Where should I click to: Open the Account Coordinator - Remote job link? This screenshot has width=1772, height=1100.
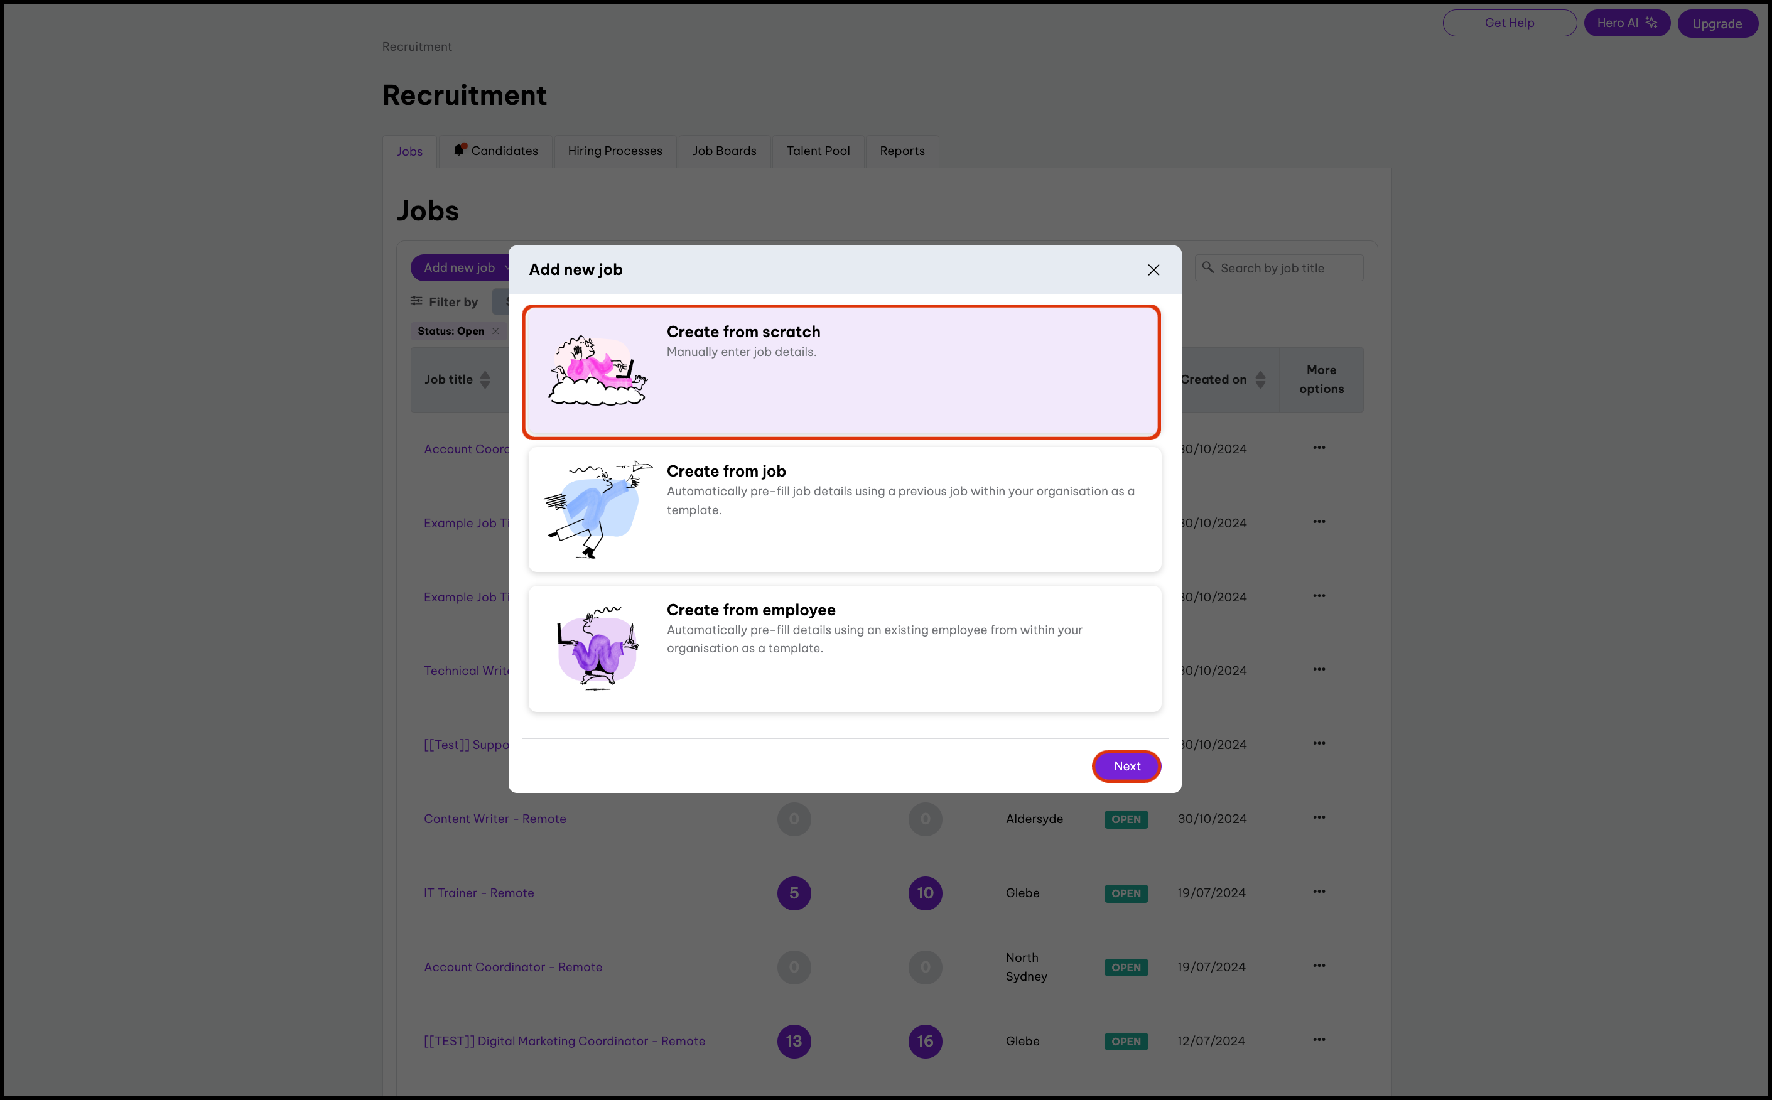click(x=513, y=967)
